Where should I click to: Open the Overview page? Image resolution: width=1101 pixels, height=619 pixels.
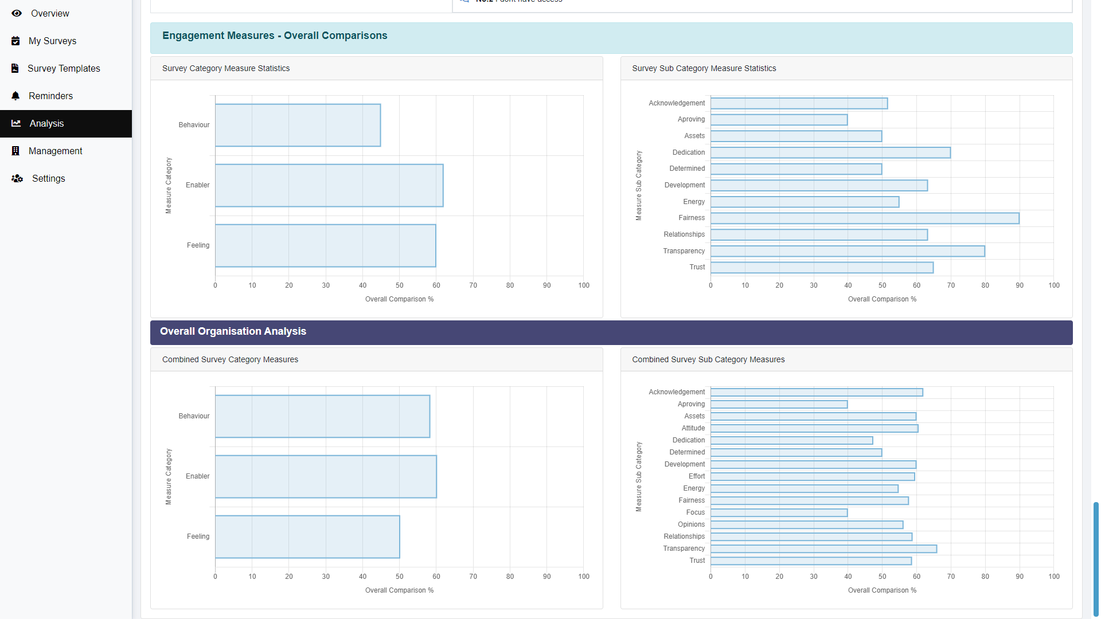pyautogui.click(x=66, y=14)
